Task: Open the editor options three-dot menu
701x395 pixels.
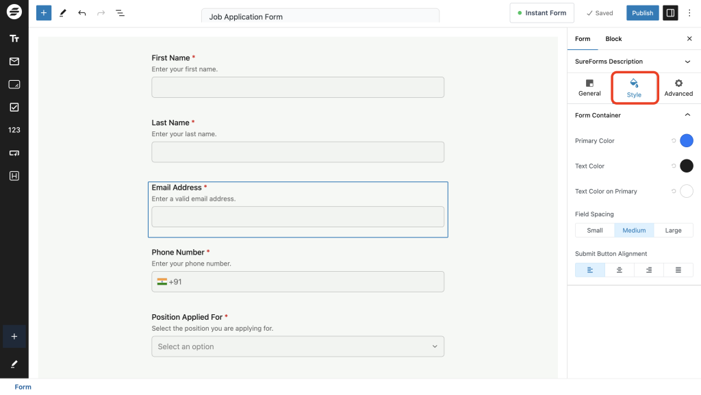Action: [x=689, y=12]
